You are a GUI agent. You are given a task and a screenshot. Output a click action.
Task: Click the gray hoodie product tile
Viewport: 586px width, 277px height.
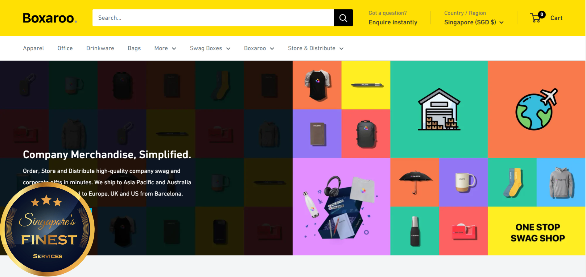click(x=561, y=182)
